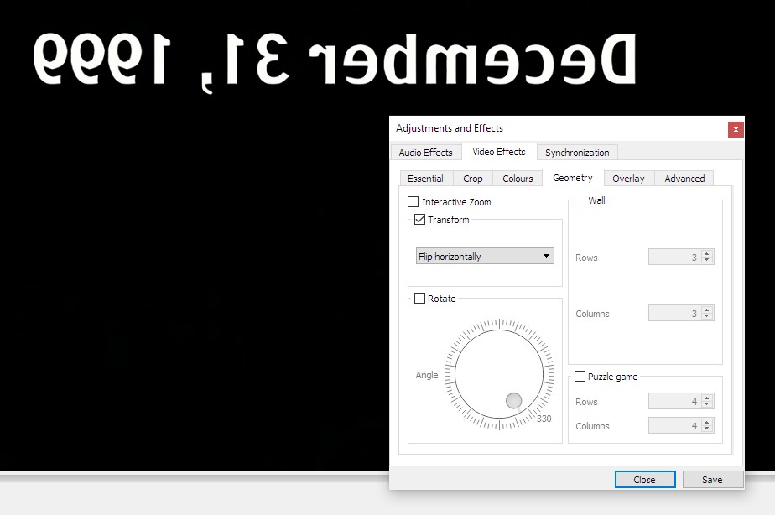The image size is (775, 515).
Task: Click the Puzzle game Rows value field
Action: [675, 401]
